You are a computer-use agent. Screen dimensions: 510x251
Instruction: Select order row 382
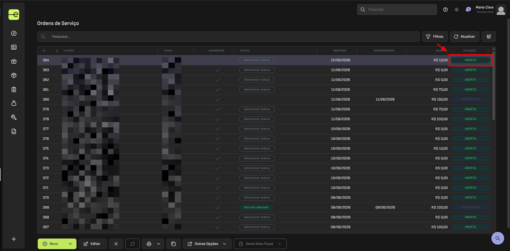coord(265,80)
